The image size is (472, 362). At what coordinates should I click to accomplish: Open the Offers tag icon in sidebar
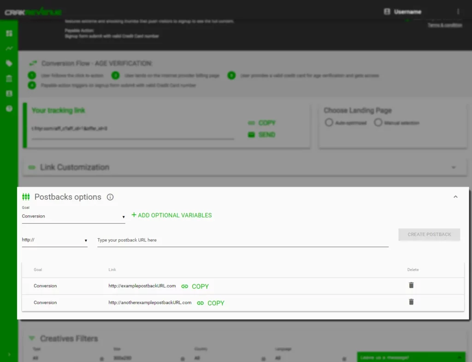[10, 63]
